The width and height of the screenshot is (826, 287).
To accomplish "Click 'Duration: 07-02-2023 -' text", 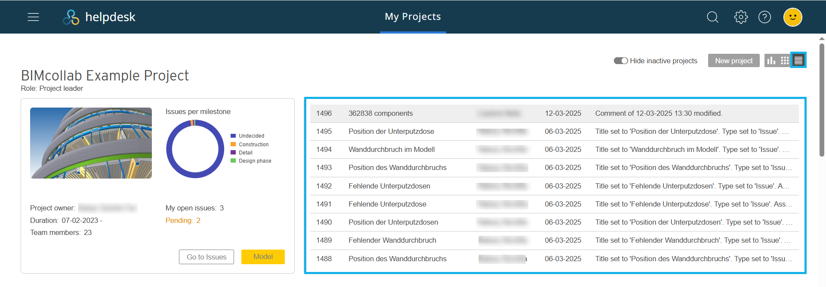I will (66, 220).
